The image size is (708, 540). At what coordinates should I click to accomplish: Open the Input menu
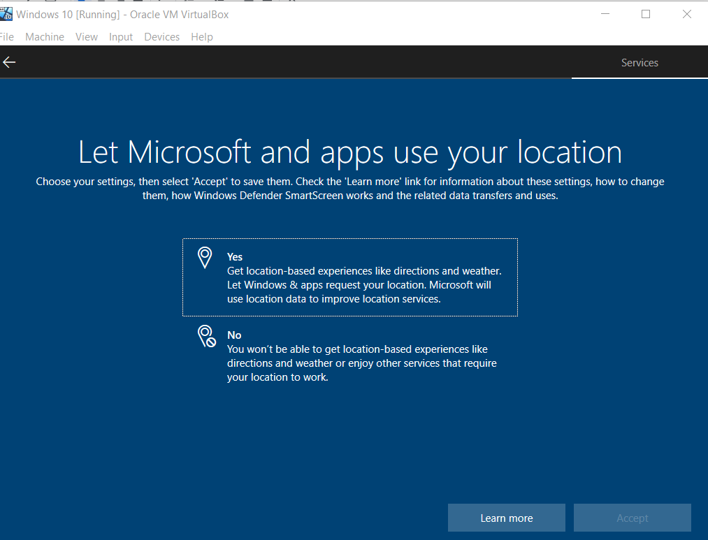(120, 36)
